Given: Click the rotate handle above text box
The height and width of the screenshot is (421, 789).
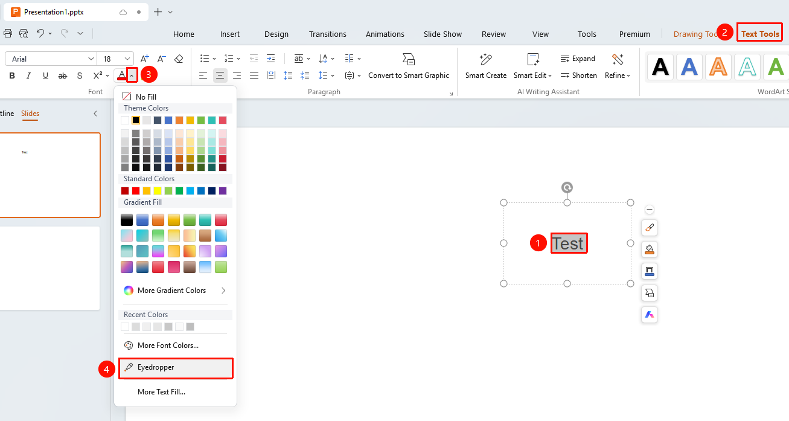Looking at the screenshot, I should pos(567,188).
